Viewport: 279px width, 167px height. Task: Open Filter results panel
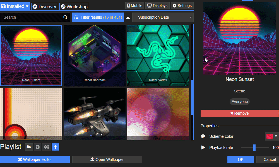(98, 17)
